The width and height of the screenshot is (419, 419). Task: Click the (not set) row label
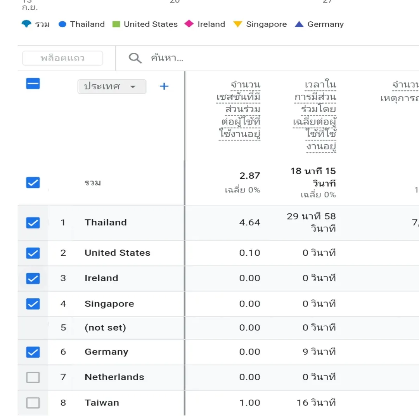click(105, 327)
